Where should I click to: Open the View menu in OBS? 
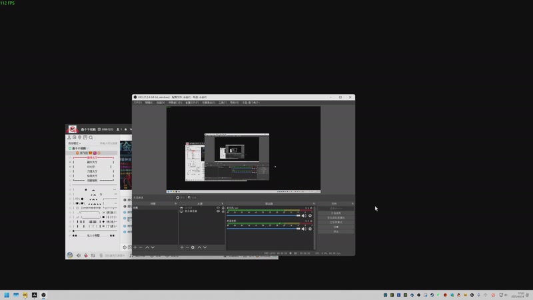coord(161,103)
